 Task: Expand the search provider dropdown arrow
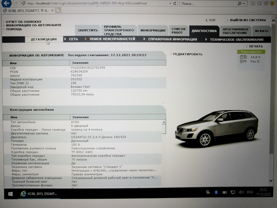tap(244, 3)
